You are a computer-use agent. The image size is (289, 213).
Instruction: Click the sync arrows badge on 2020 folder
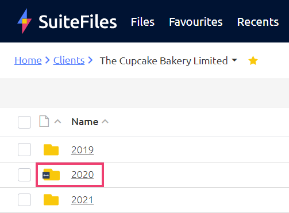[x=46, y=175]
